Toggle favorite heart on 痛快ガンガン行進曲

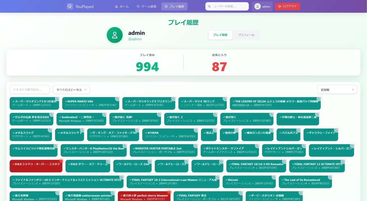pyautogui.click(x=272, y=130)
